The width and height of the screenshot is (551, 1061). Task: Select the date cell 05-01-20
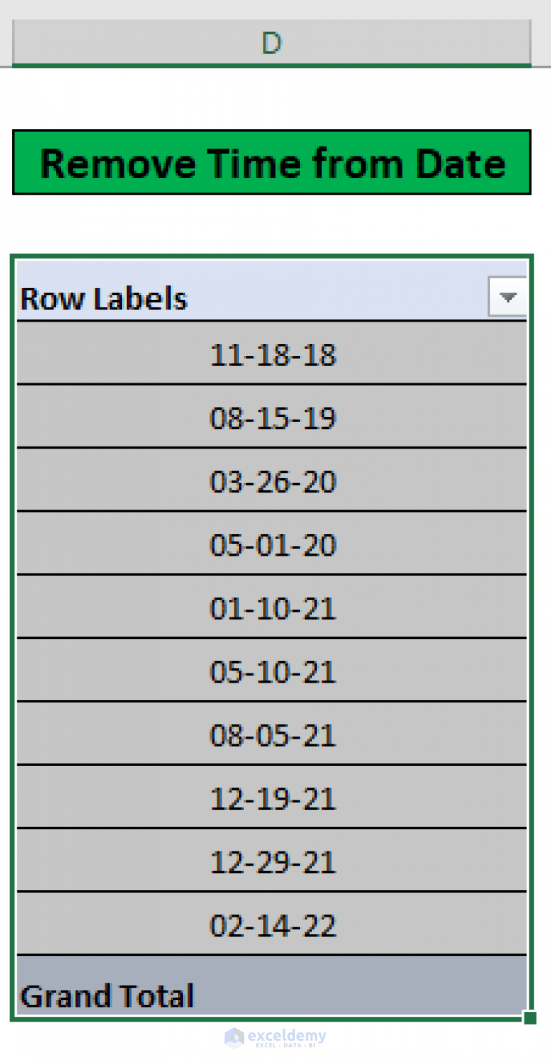(273, 544)
